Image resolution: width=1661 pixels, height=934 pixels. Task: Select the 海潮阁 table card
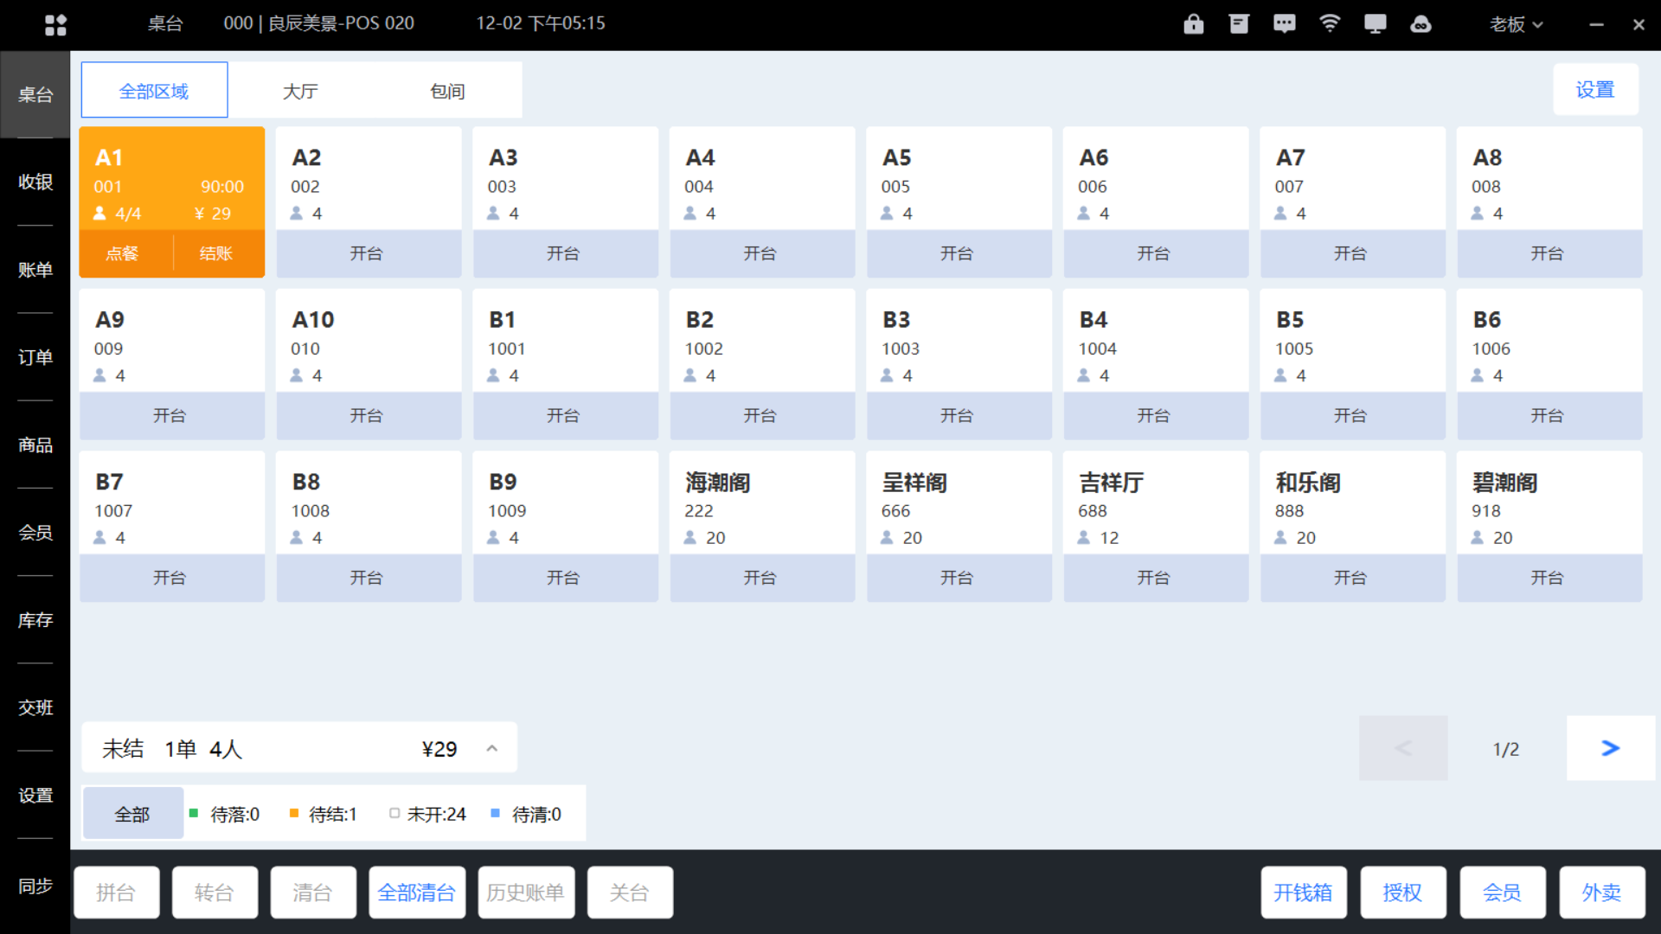coord(761,502)
